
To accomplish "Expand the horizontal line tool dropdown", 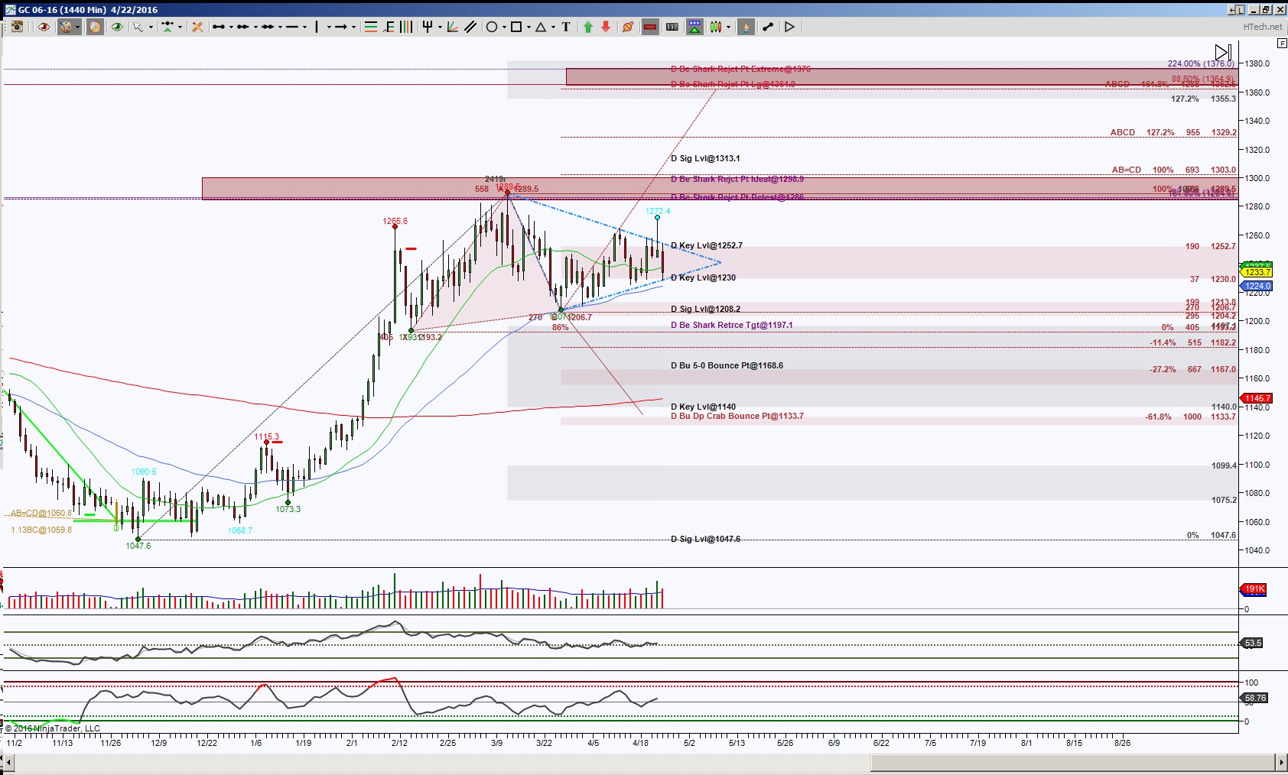I will [x=305, y=27].
